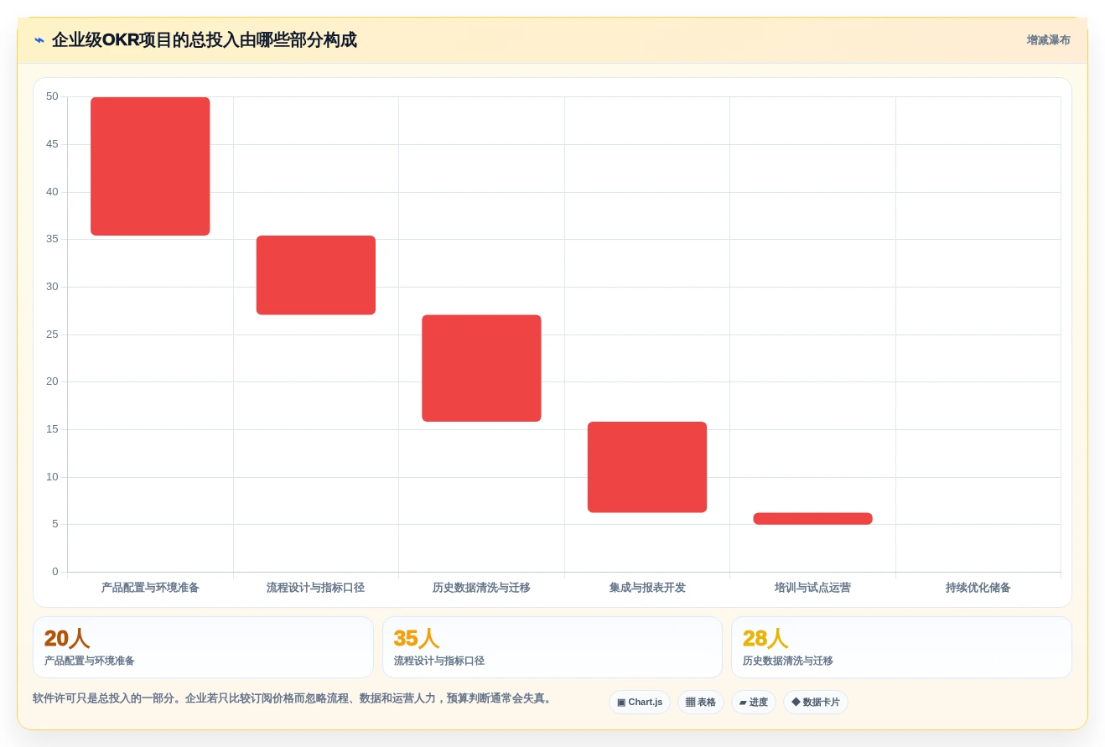Screen dimensions: 1105x747
Task: Click the 培训与试点运营 axis label
Action: point(812,588)
